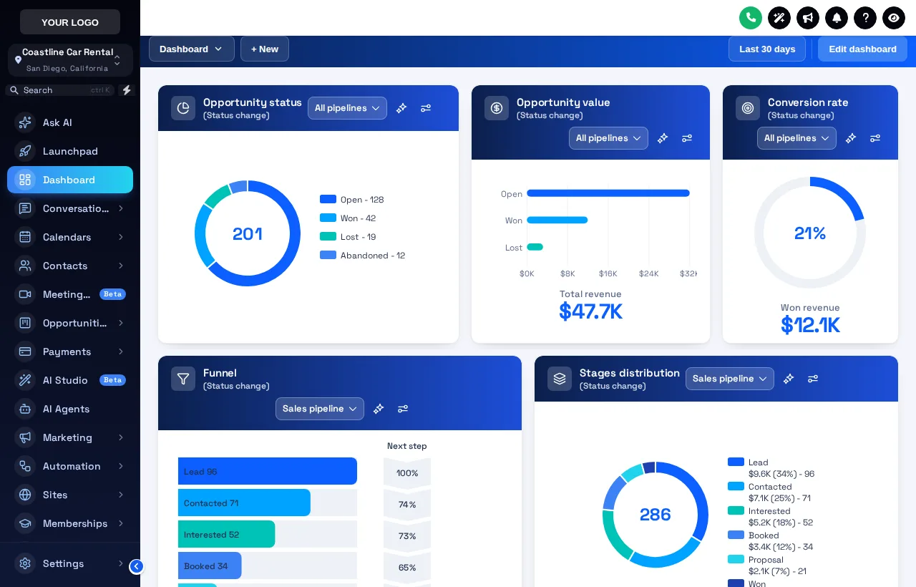Open filter settings on Conversion rate card

(875, 138)
